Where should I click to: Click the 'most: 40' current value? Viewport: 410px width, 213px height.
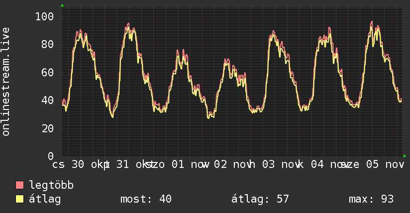146,199
